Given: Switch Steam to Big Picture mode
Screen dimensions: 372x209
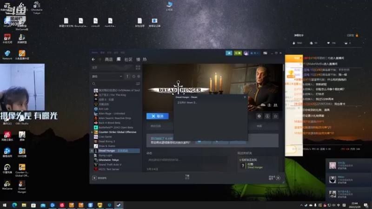Looking at the screenshot, I should 265,53.
